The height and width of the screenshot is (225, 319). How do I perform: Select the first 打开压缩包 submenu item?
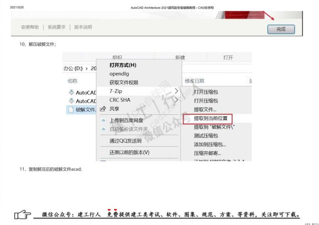206,92
